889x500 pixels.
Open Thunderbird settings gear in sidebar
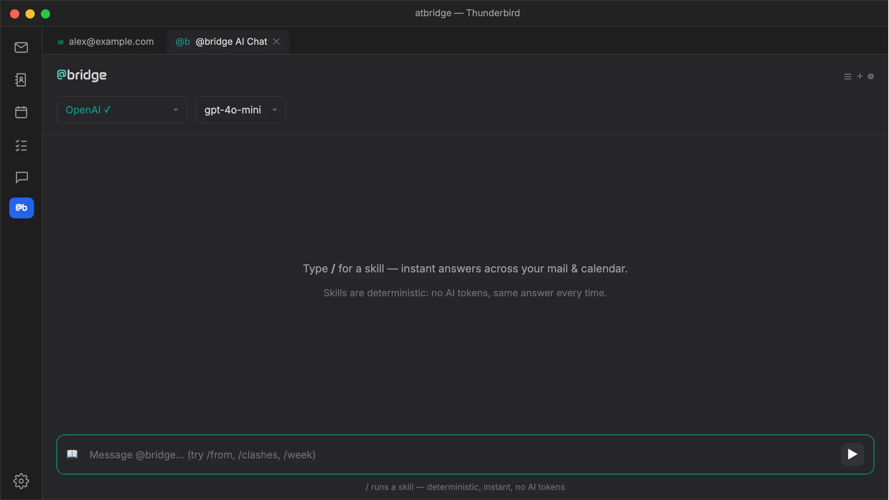pos(21,481)
